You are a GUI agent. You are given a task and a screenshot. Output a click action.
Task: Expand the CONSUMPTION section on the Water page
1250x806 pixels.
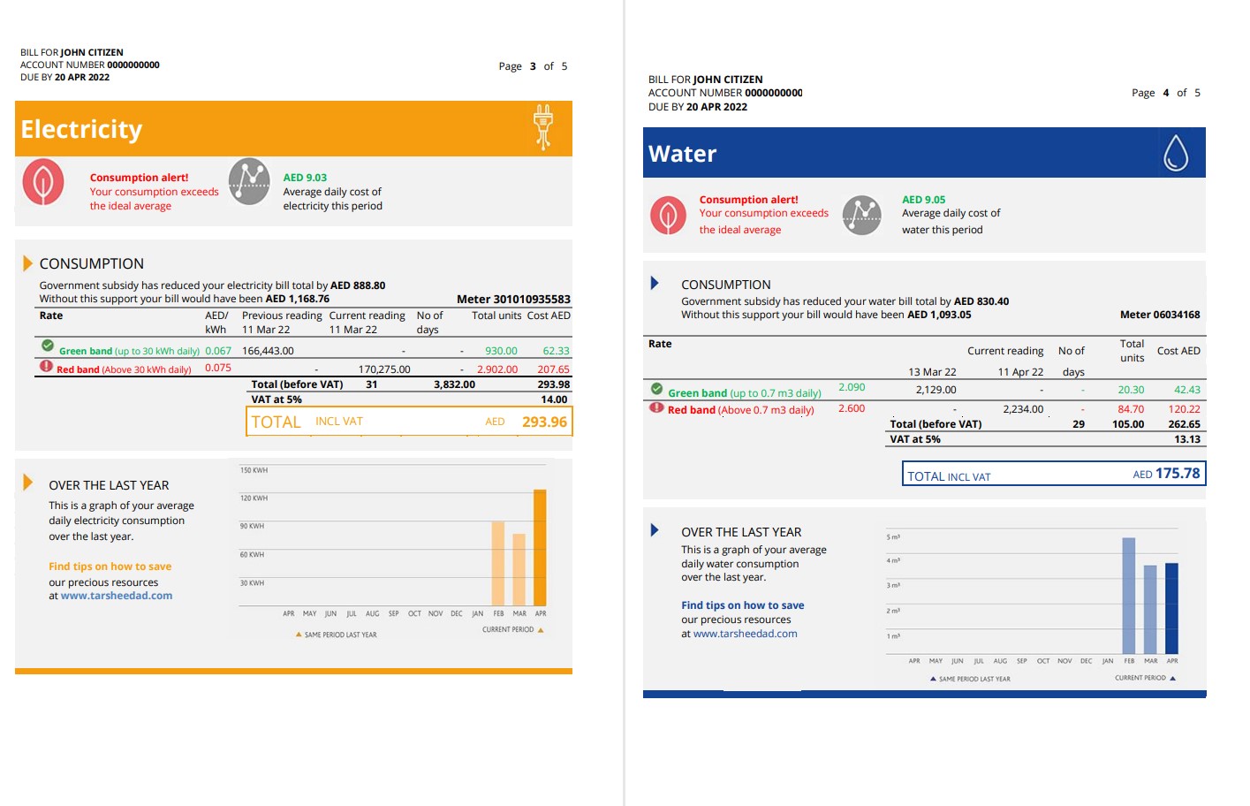click(655, 284)
